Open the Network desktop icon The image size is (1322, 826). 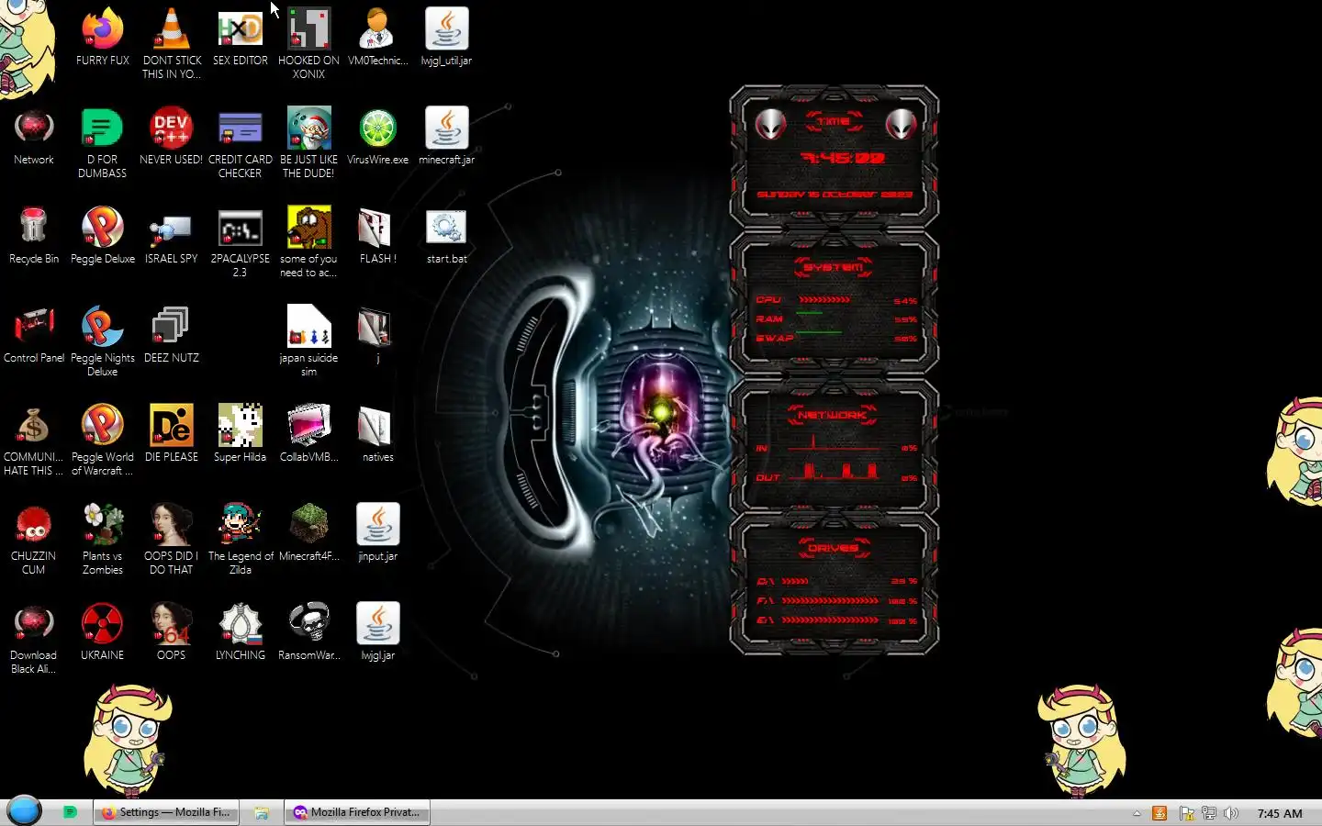pyautogui.click(x=34, y=128)
